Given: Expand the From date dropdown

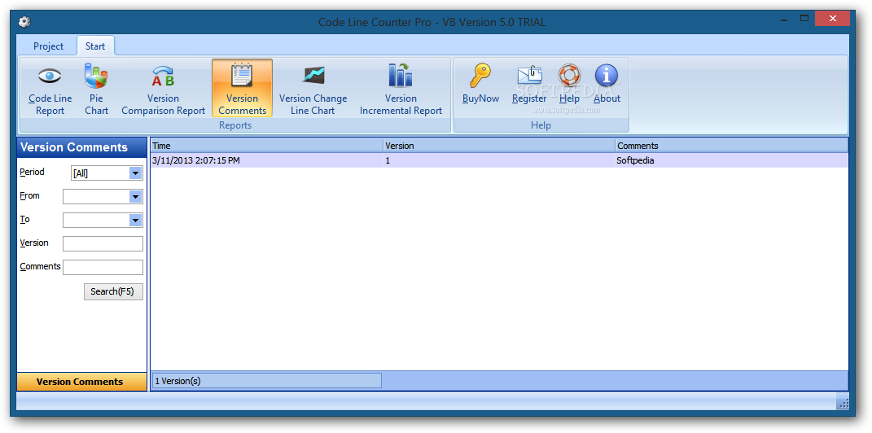Looking at the screenshot, I should 135,197.
